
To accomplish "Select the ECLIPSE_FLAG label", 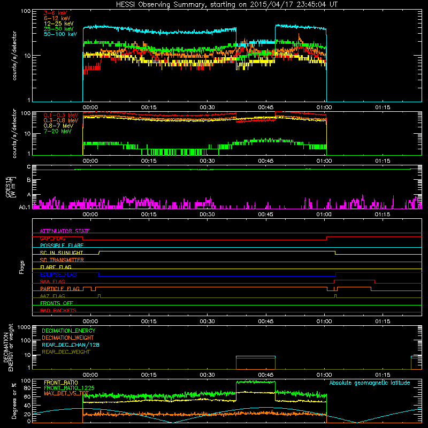I will pyautogui.click(x=58, y=274).
